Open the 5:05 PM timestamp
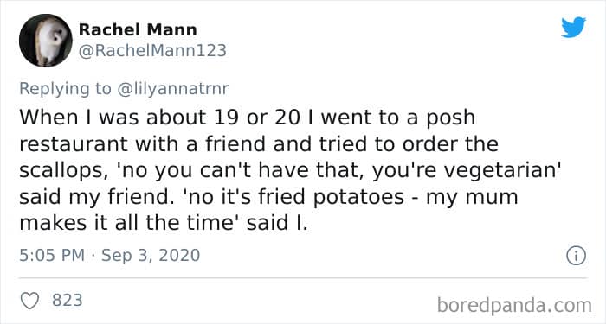The height and width of the screenshot is (324, 606). pyautogui.click(x=52, y=256)
